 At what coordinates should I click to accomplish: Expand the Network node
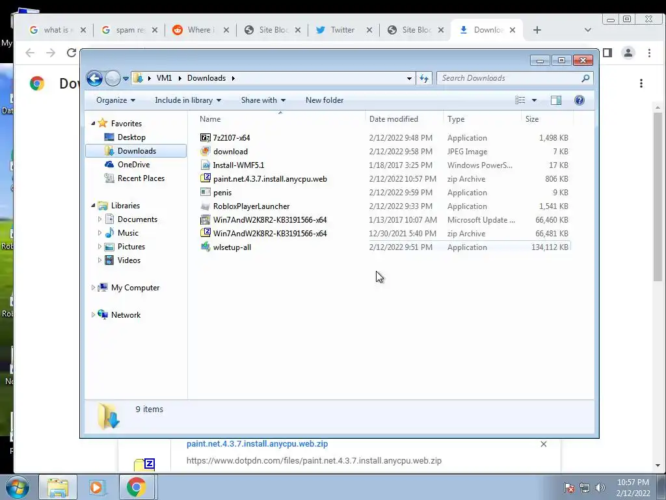click(93, 315)
